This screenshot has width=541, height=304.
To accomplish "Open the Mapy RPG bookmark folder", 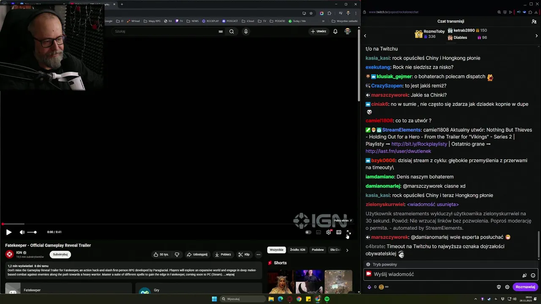I will [x=152, y=21].
